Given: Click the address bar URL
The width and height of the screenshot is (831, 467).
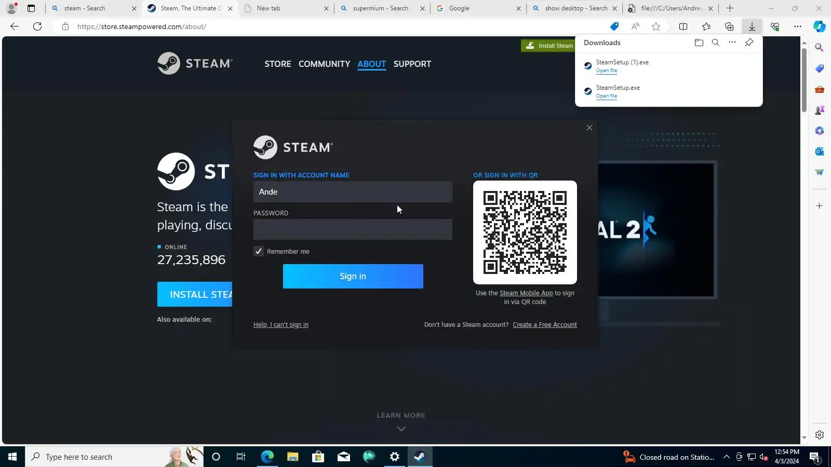Looking at the screenshot, I should click(x=142, y=26).
